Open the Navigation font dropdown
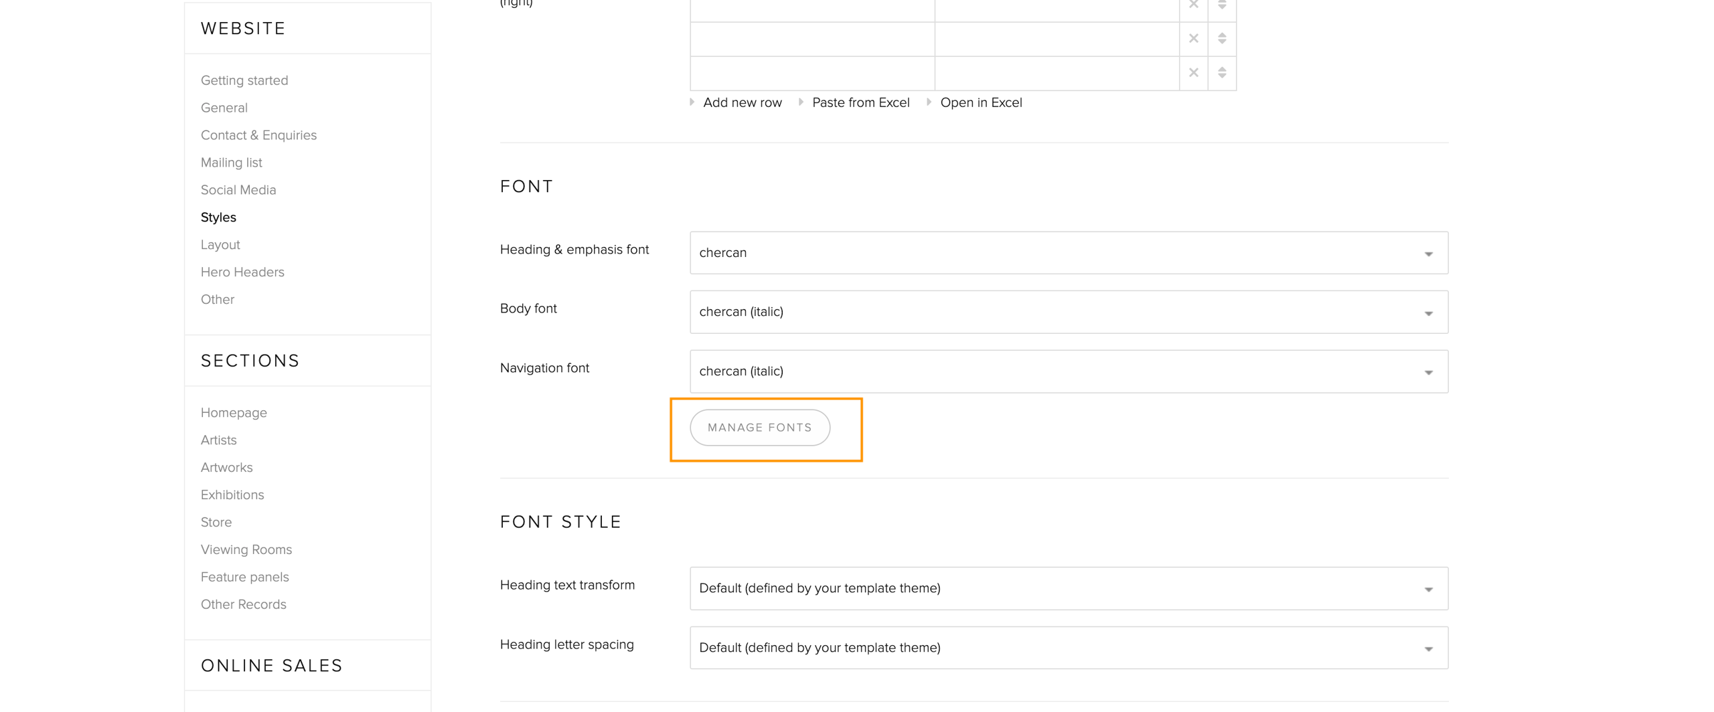The image size is (1714, 712). tap(1068, 371)
